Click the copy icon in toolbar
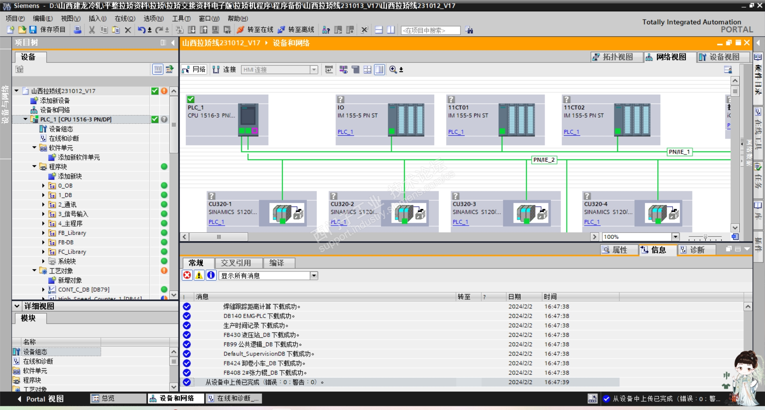 pos(104,30)
